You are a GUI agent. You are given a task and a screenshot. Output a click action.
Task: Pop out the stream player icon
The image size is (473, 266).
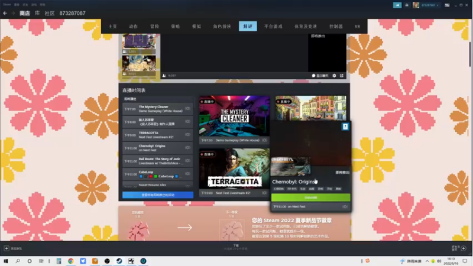(x=342, y=76)
